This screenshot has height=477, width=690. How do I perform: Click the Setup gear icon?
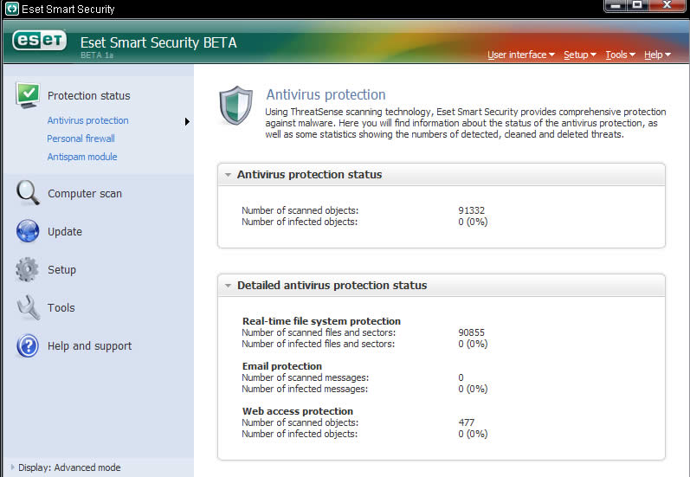click(x=28, y=269)
